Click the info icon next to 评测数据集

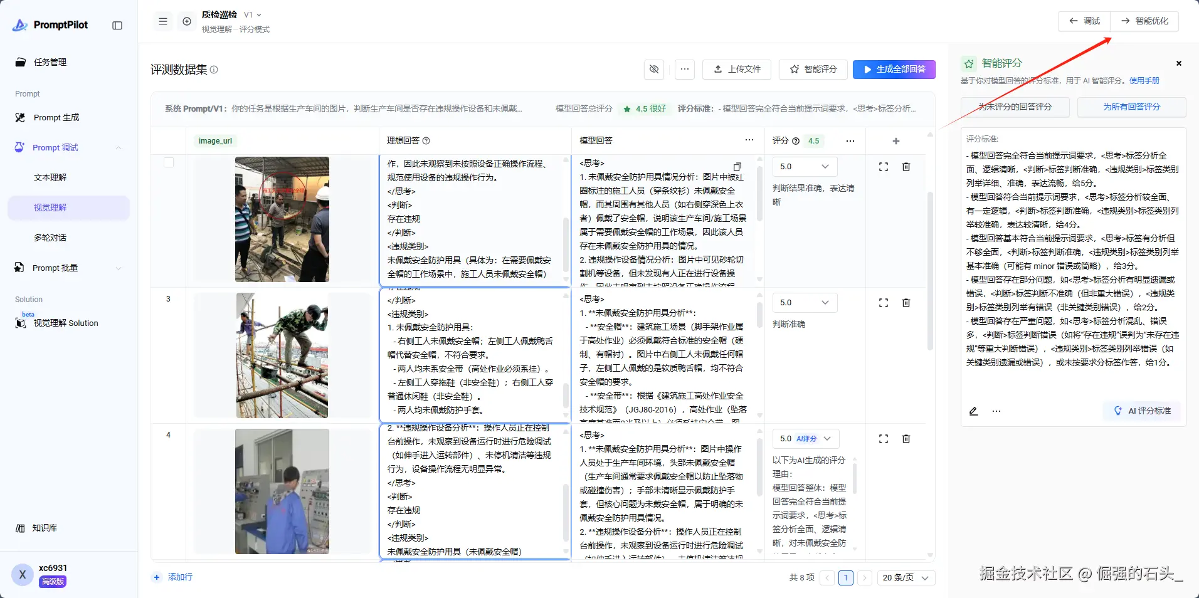coord(214,70)
